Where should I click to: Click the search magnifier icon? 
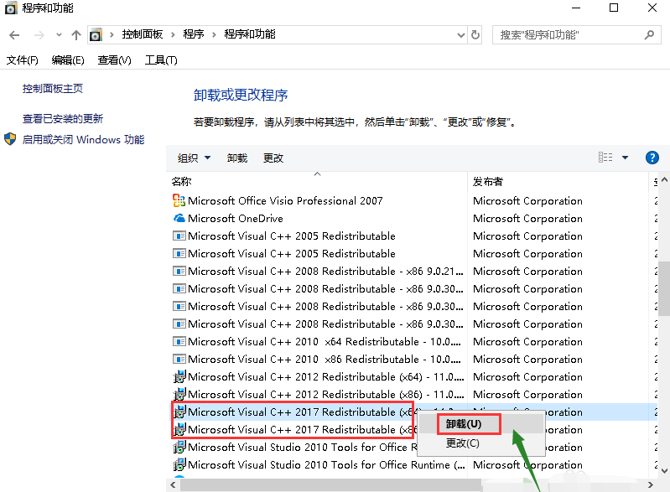click(x=649, y=35)
